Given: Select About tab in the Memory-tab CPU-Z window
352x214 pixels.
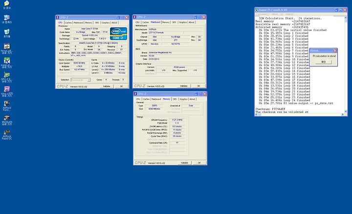Looking at the screenshot, I should 192,99.
